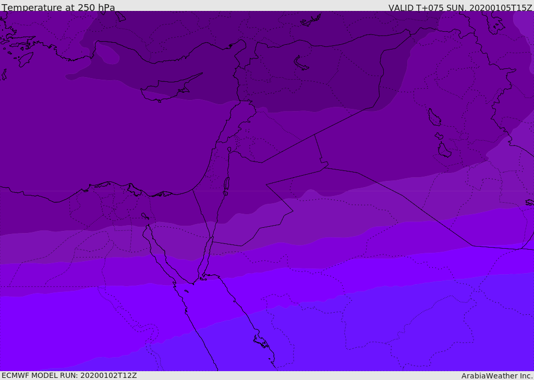The height and width of the screenshot is (380, 534).
Task: Click the island of Cyprus on the map
Action: point(168,89)
